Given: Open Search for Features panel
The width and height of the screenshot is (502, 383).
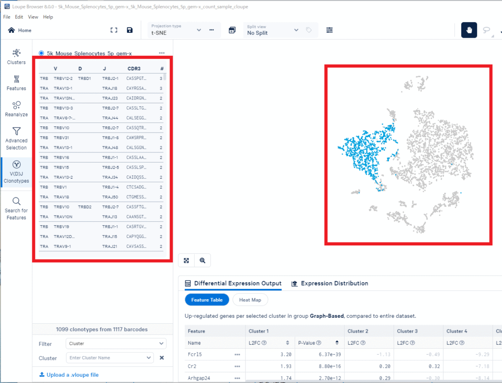Looking at the screenshot, I should coord(16,208).
